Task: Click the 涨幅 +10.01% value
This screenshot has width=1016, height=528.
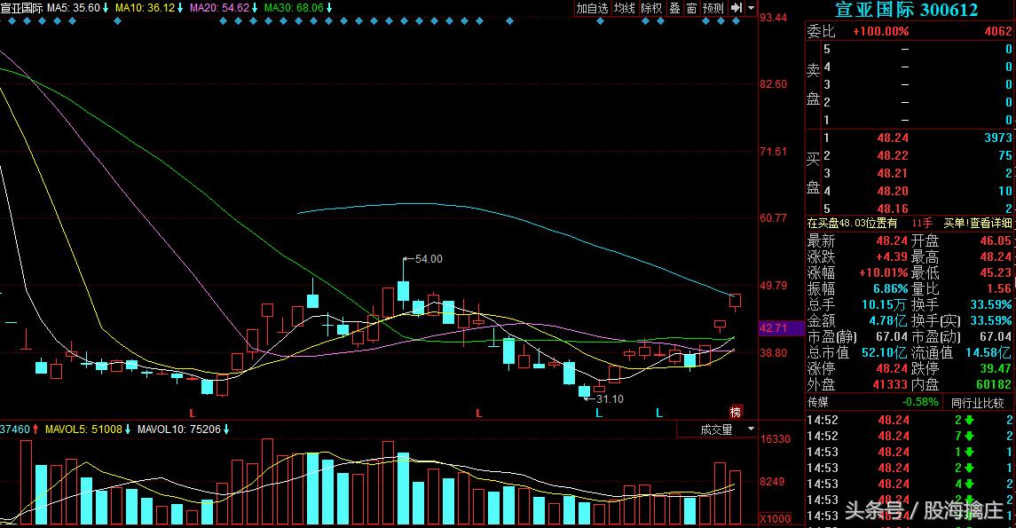Action: tap(883, 272)
